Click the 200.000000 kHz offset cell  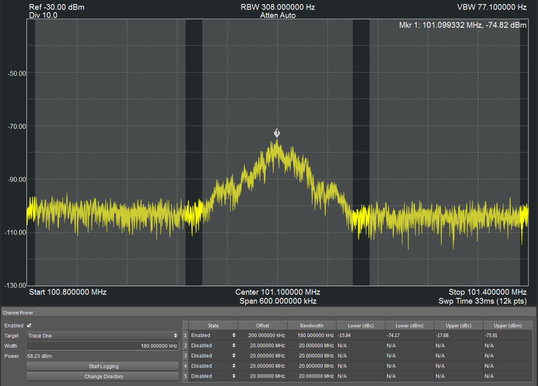coord(263,335)
